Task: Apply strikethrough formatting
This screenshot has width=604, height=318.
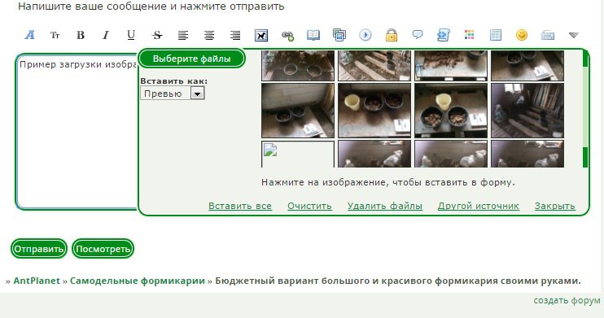Action: 157,36
